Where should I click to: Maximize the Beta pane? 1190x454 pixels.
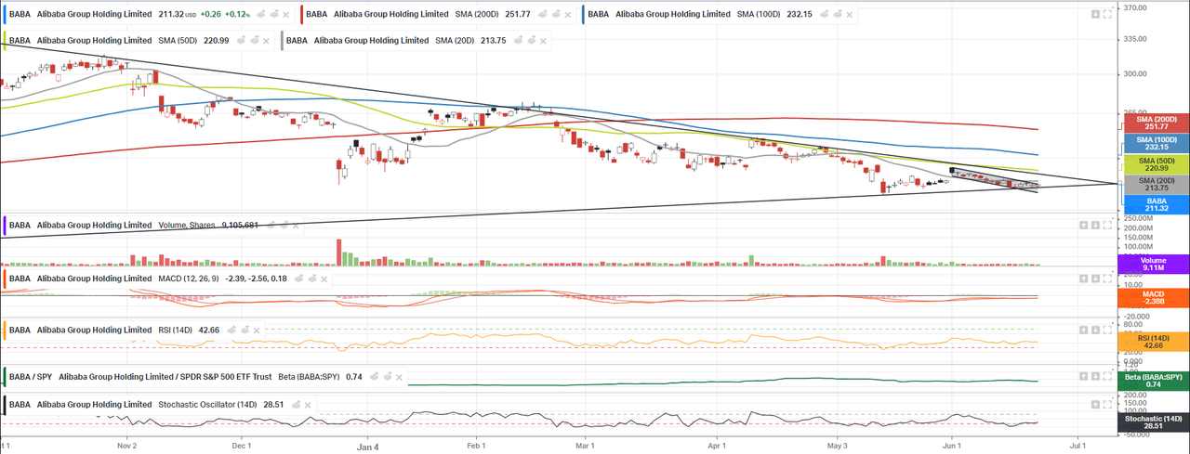(1107, 376)
